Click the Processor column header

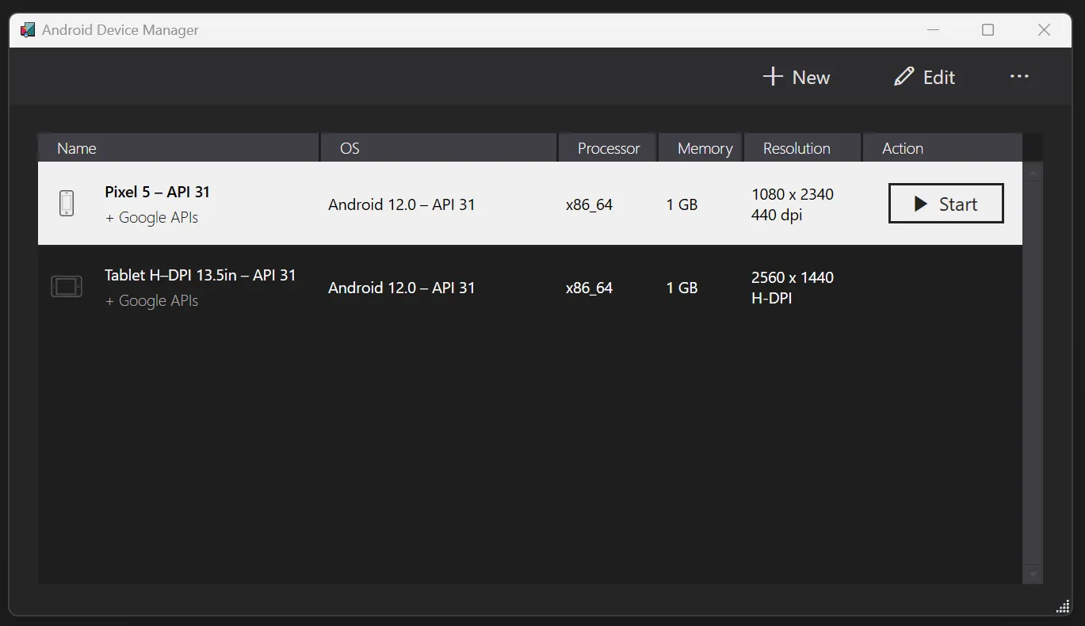(608, 148)
